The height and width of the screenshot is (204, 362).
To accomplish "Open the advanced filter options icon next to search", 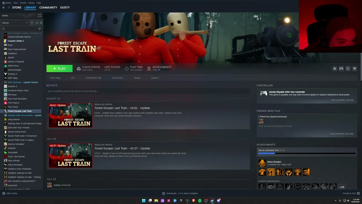I will click(x=40, y=29).
